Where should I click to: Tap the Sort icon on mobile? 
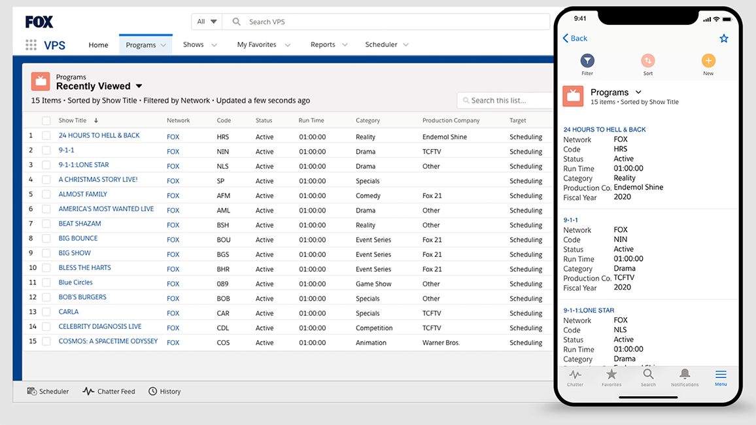point(647,61)
